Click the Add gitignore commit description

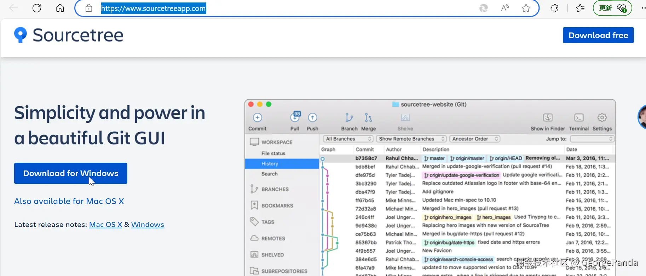pos(438,192)
